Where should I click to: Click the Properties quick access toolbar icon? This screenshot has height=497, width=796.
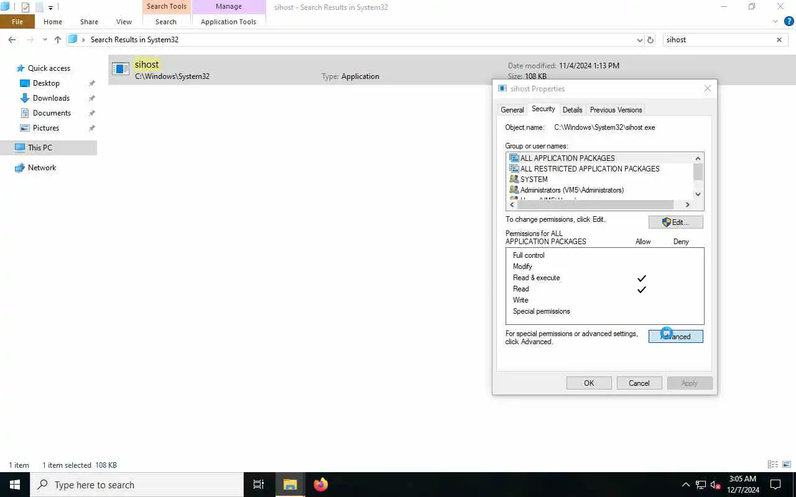click(25, 7)
